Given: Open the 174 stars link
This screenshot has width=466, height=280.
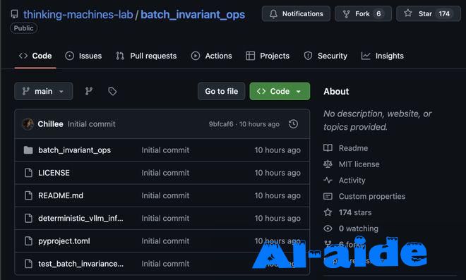Looking at the screenshot, I should [355, 212].
